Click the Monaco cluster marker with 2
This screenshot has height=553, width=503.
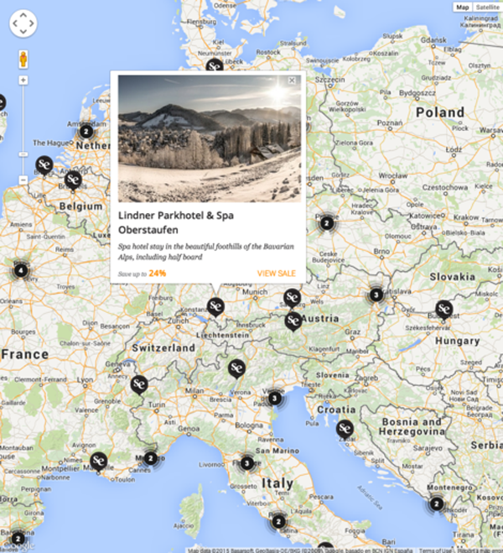pos(150,458)
